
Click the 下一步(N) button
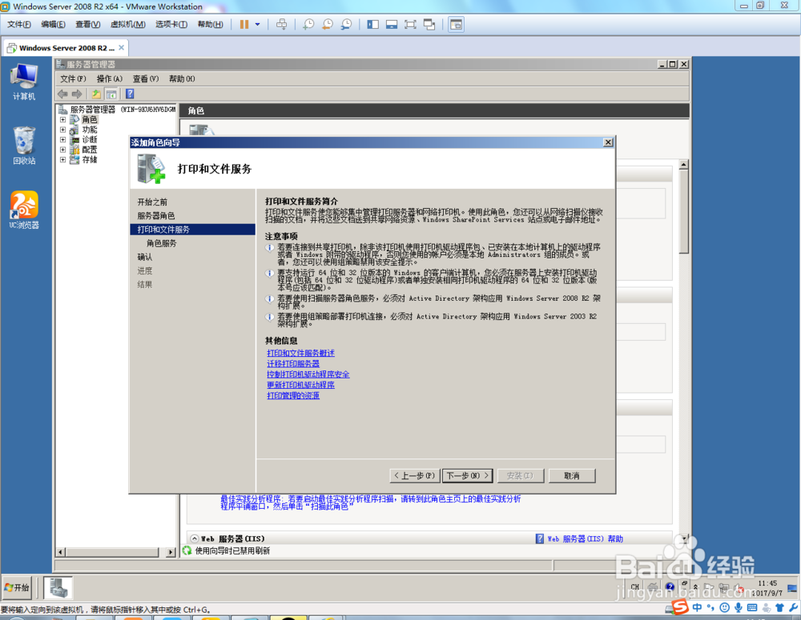[x=468, y=475]
